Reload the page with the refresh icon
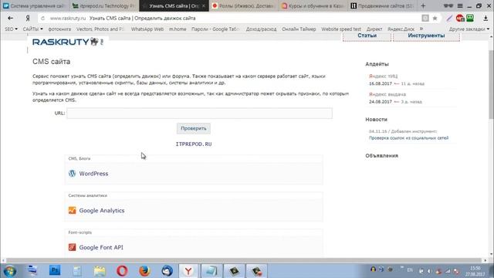 coord(43,19)
